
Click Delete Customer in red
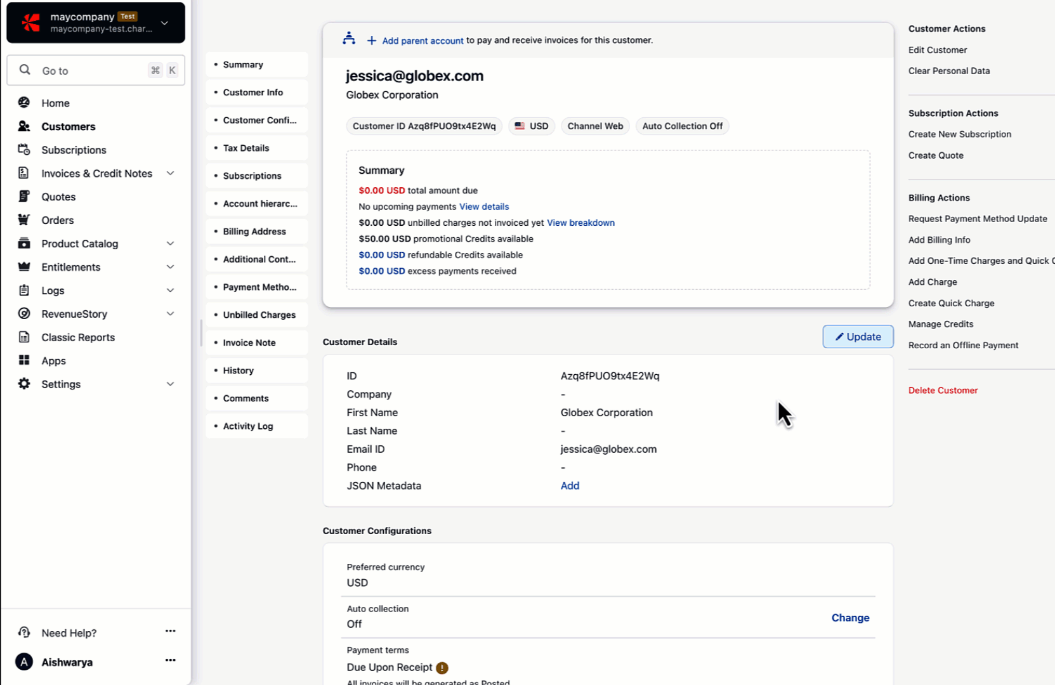[943, 391]
